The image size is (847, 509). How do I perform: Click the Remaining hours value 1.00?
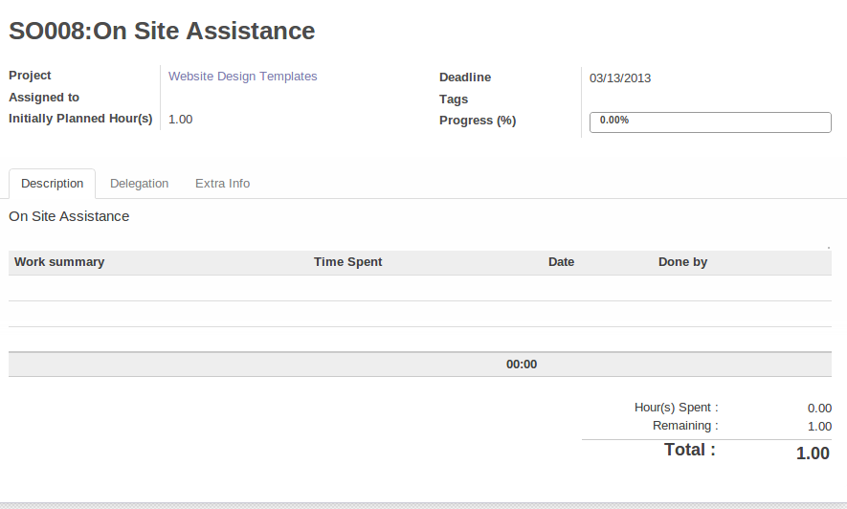pos(819,427)
